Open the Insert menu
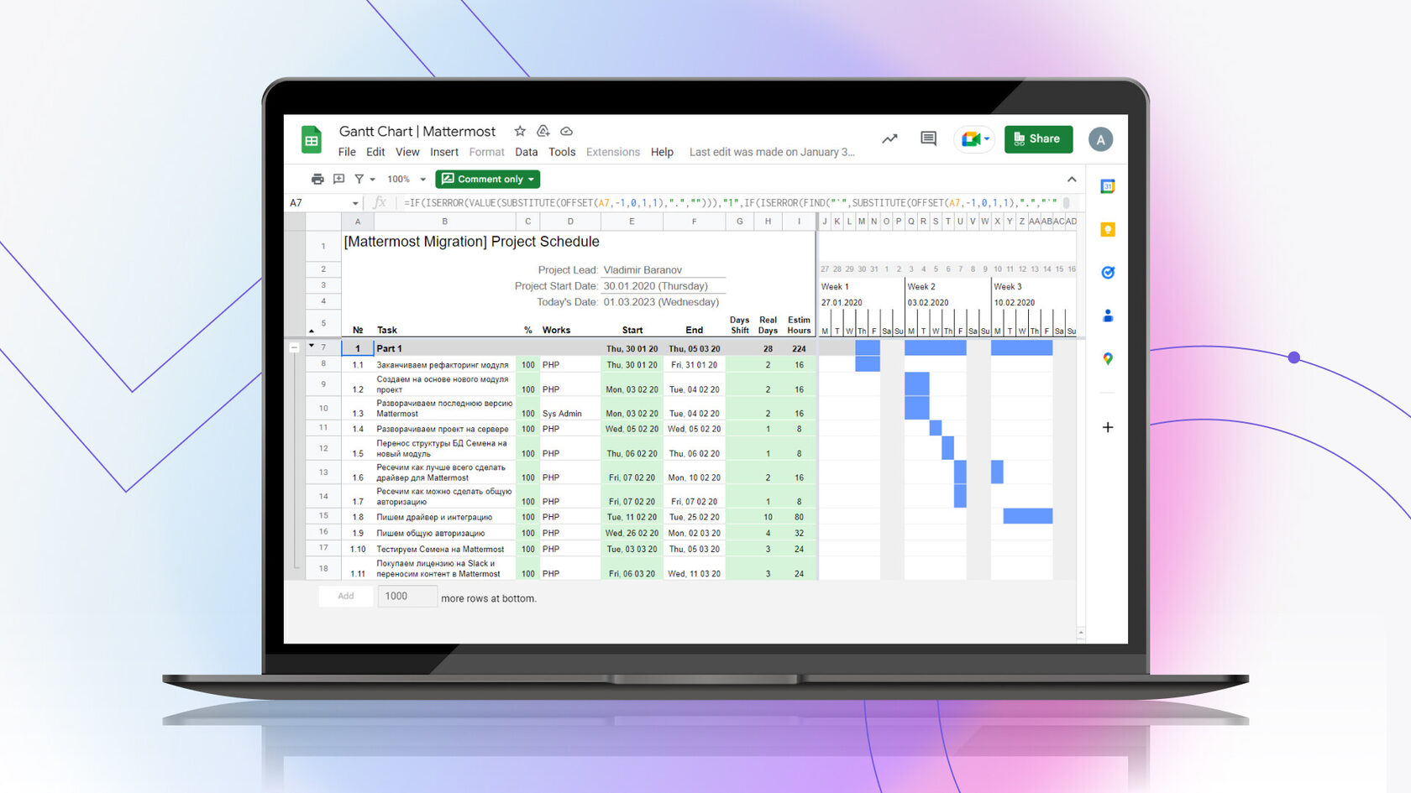 point(444,152)
